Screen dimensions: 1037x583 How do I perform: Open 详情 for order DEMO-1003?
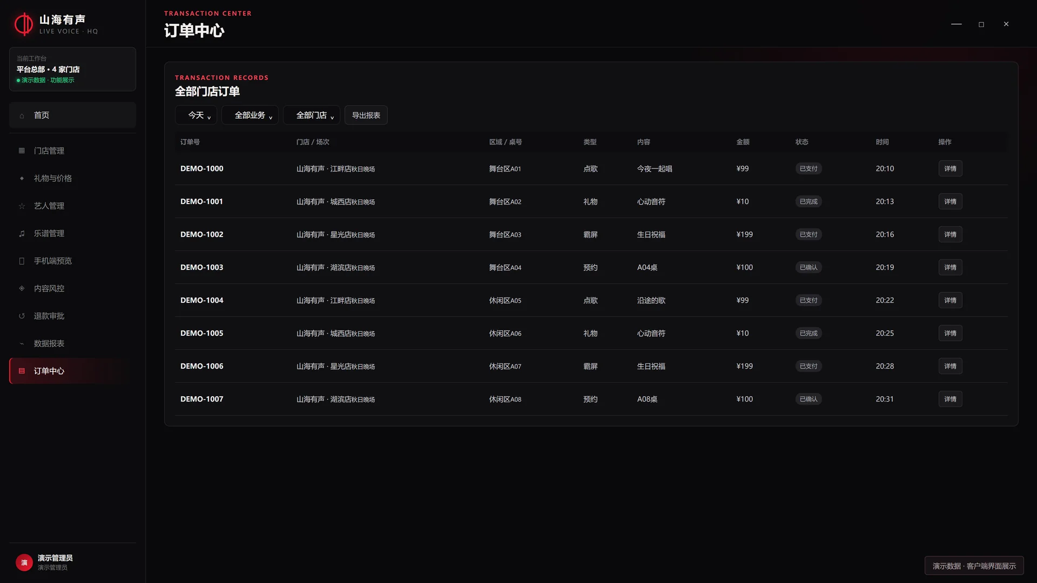click(950, 267)
